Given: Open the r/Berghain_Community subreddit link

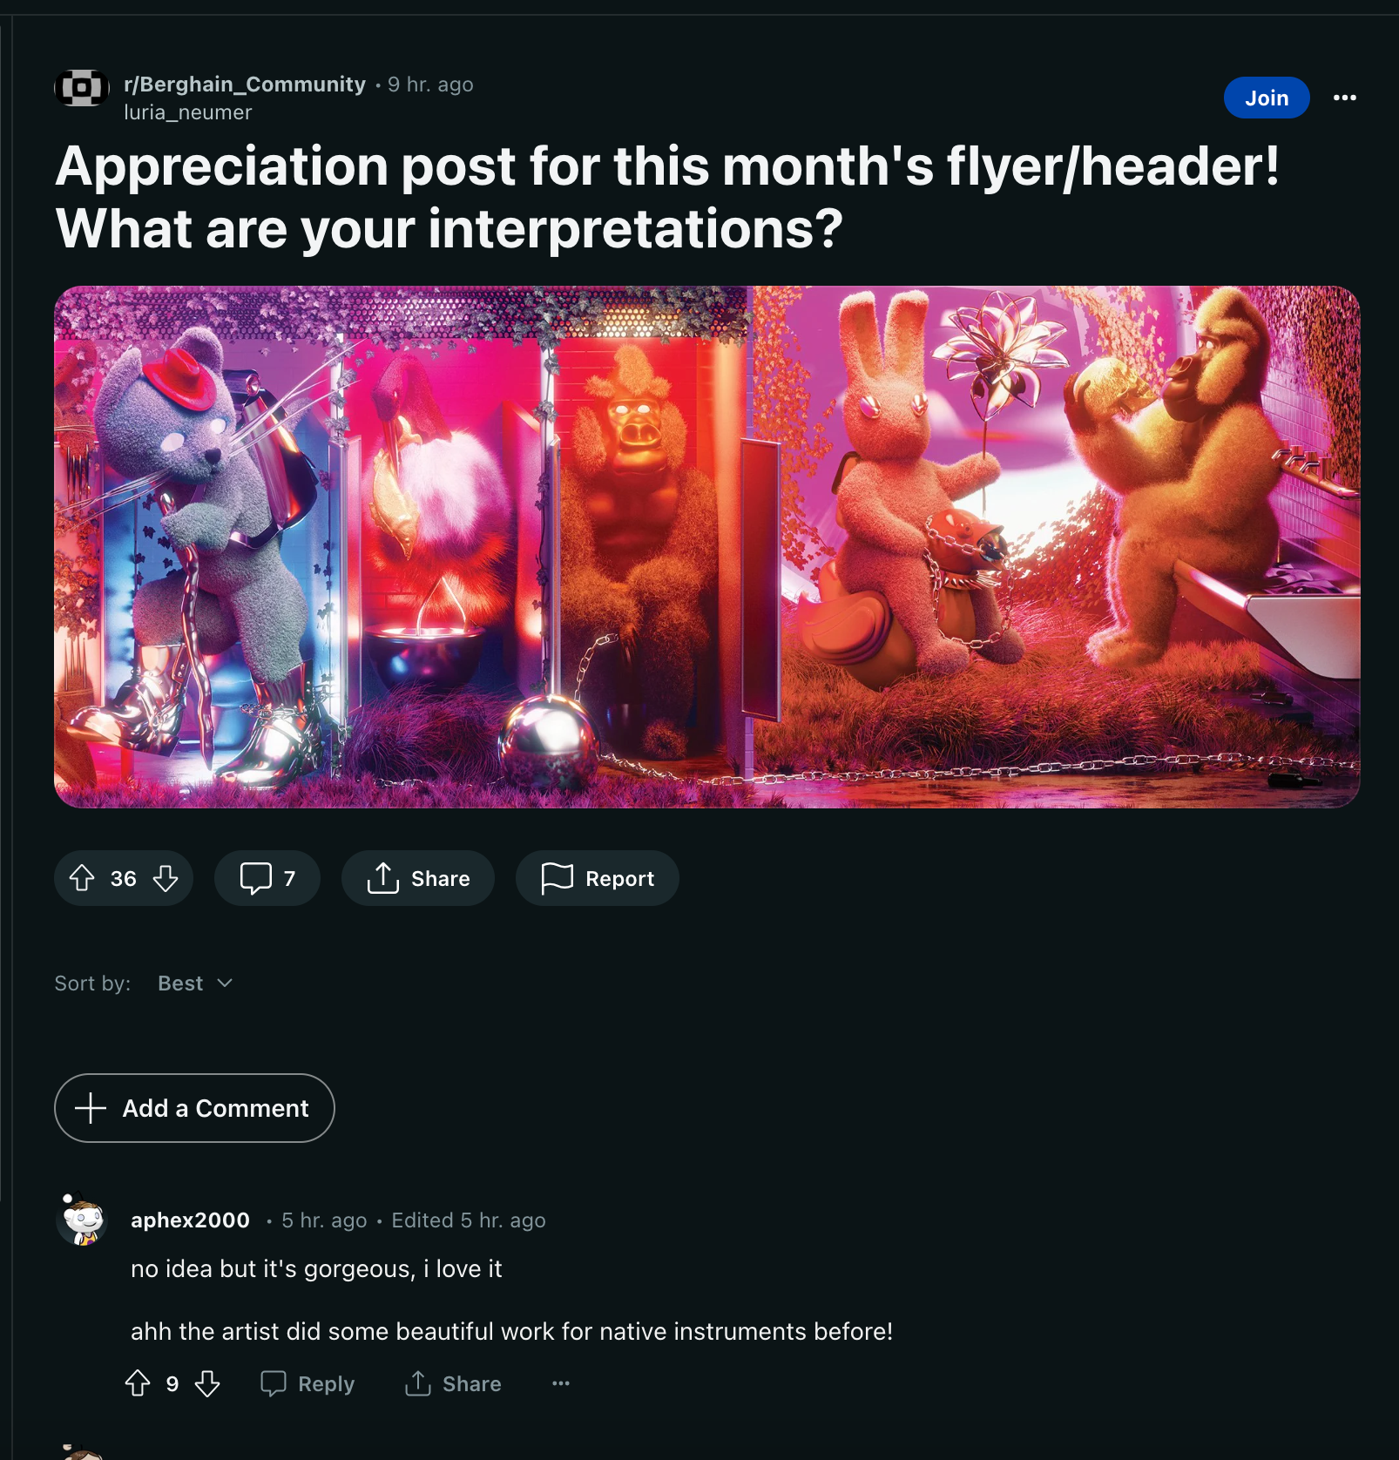Looking at the screenshot, I should pos(245,84).
